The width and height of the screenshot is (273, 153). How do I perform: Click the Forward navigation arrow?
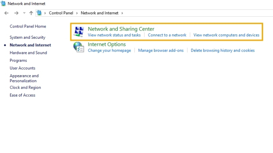coord(16,13)
